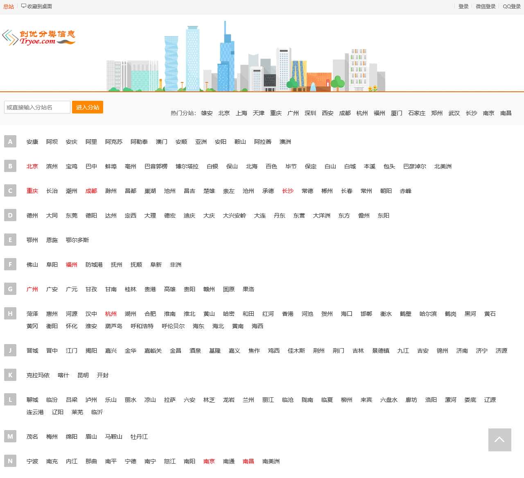This screenshot has width=524, height=478.
Task: Select the letter B index badge
Action: tap(10, 166)
